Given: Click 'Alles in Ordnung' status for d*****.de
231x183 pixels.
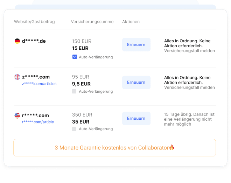Looking at the screenshot, I should point(187,43).
